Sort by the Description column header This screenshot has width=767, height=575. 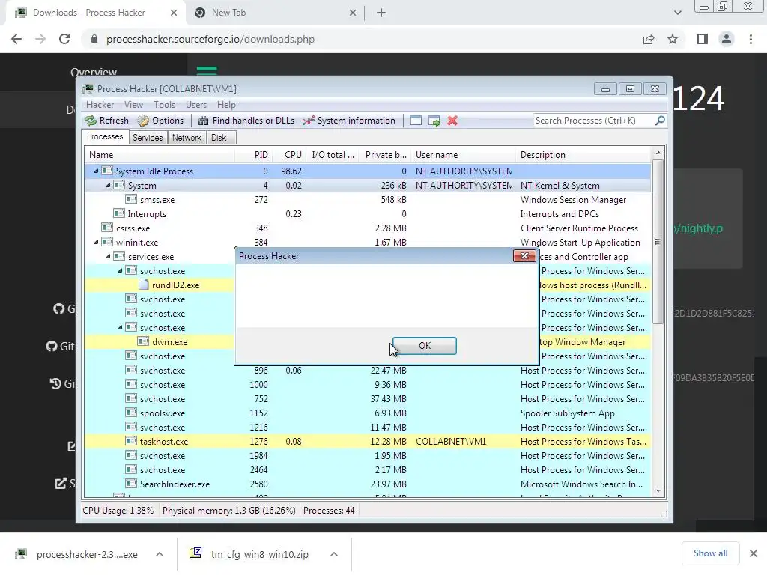[x=583, y=155]
